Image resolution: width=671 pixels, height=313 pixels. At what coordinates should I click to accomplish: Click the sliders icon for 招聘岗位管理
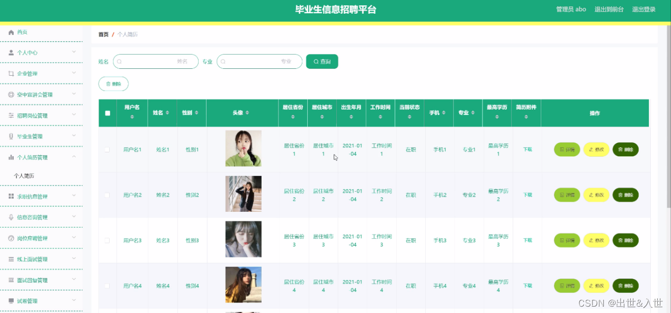coord(11,115)
